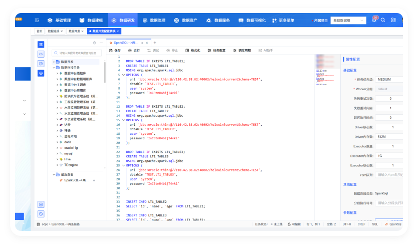Viewport: 418px width, 248px height.
Task: Open the 数据资产 menu
Action: pyautogui.click(x=186, y=20)
